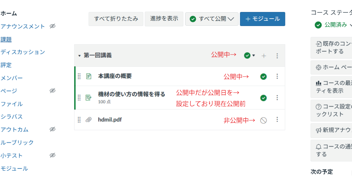Click the paperclip attachment icon beside hdmil.pdf
352x178 pixels.
pos(89,120)
